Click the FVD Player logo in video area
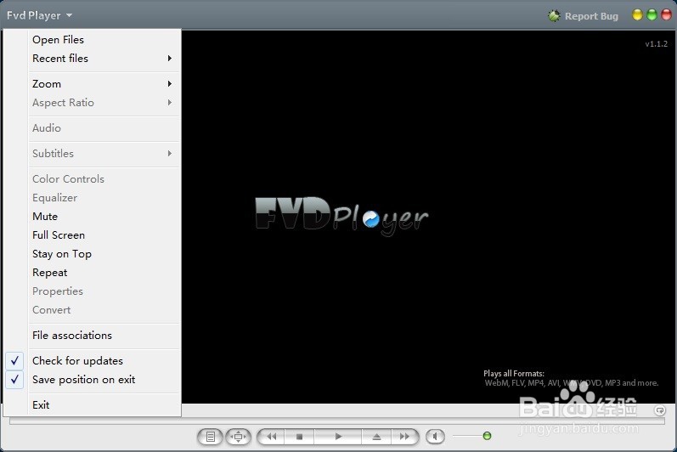The height and width of the screenshot is (452, 677). coord(341,217)
